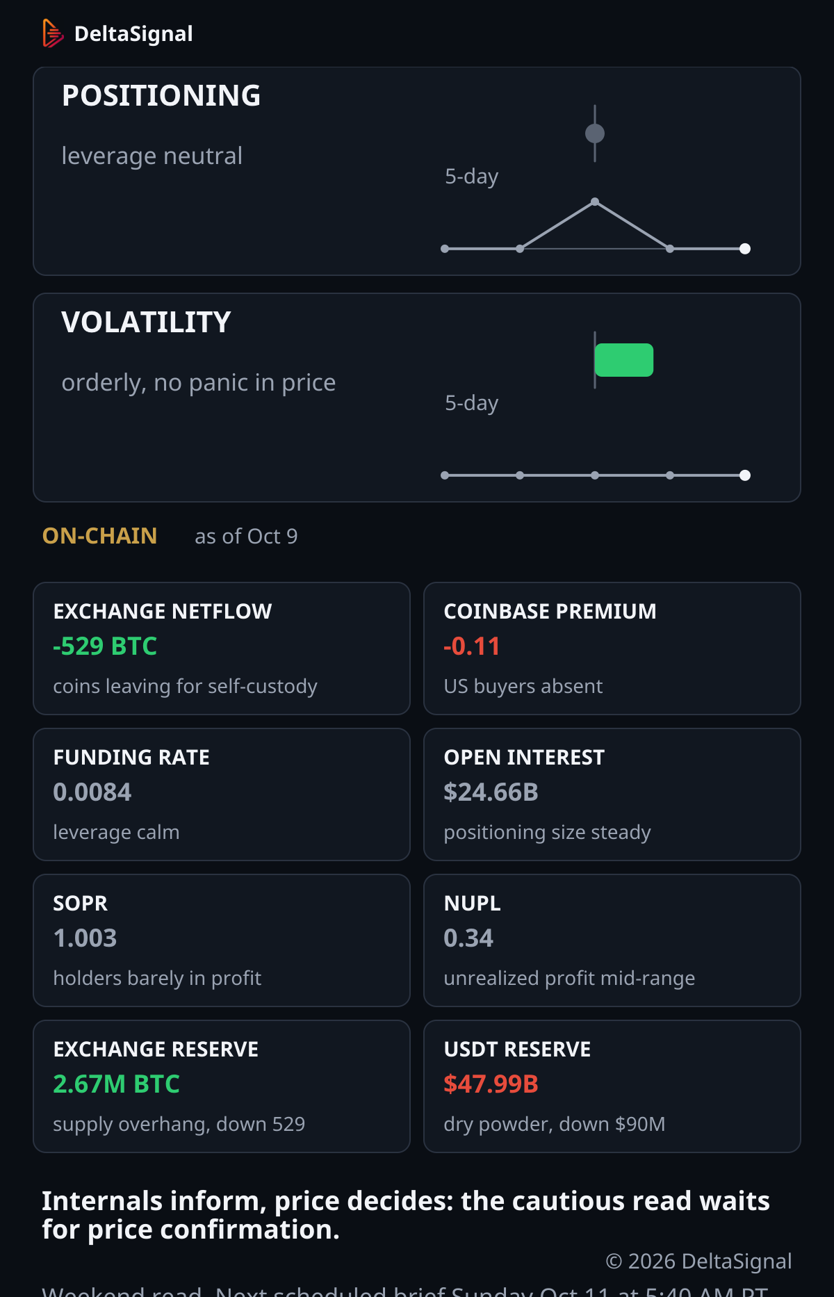Open the Coinbase Premium card
The height and width of the screenshot is (1297, 834).
pyautogui.click(x=612, y=648)
